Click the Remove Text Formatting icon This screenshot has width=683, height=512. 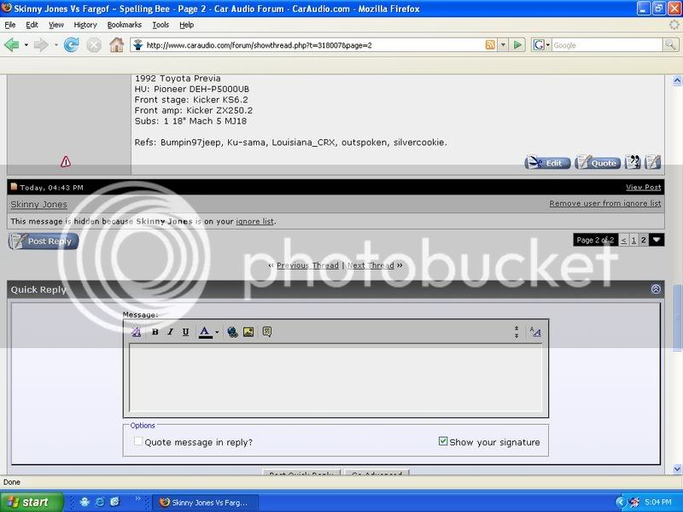pyautogui.click(x=136, y=332)
